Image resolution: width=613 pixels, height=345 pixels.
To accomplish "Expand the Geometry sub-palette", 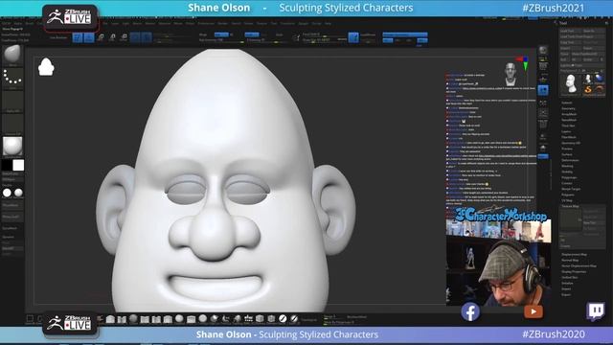I will (568, 108).
